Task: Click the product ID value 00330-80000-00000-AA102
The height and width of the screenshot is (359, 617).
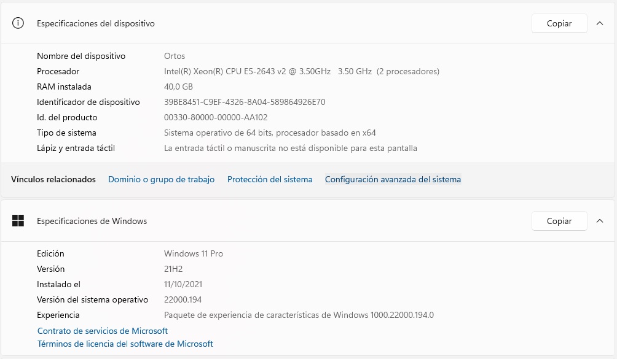Action: tap(216, 117)
